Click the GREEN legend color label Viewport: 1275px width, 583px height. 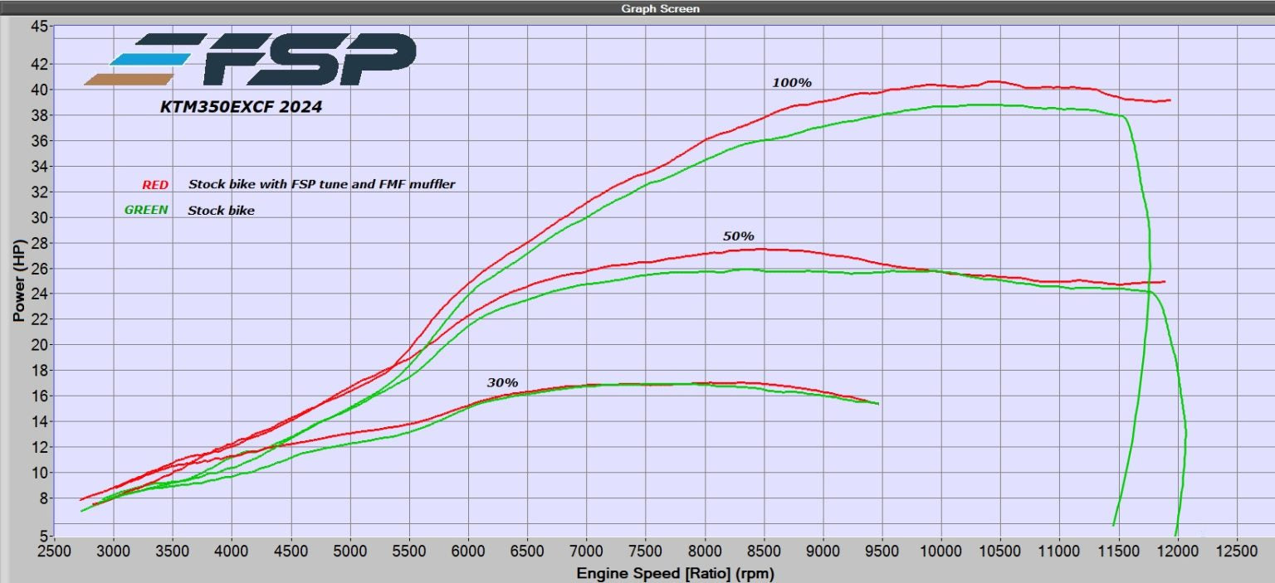click(146, 210)
